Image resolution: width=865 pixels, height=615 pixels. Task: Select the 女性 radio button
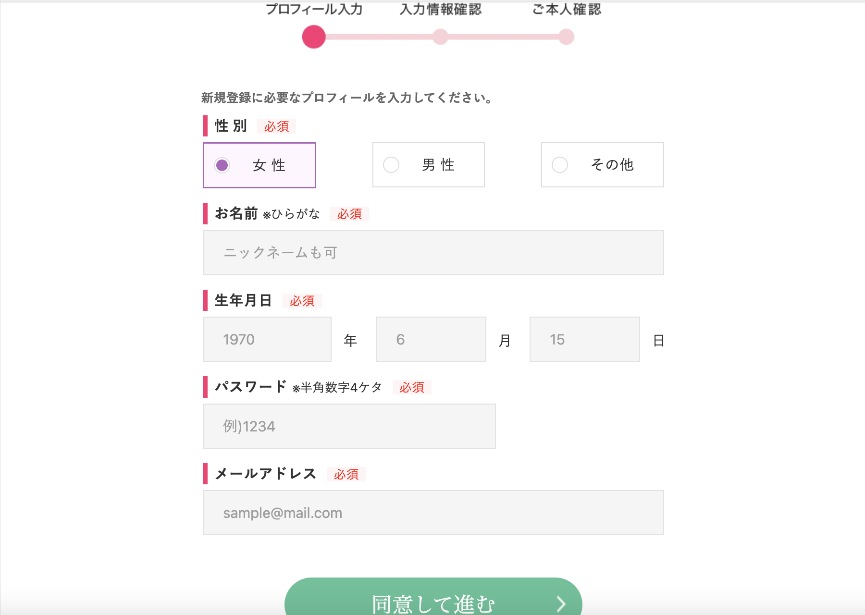(x=222, y=165)
